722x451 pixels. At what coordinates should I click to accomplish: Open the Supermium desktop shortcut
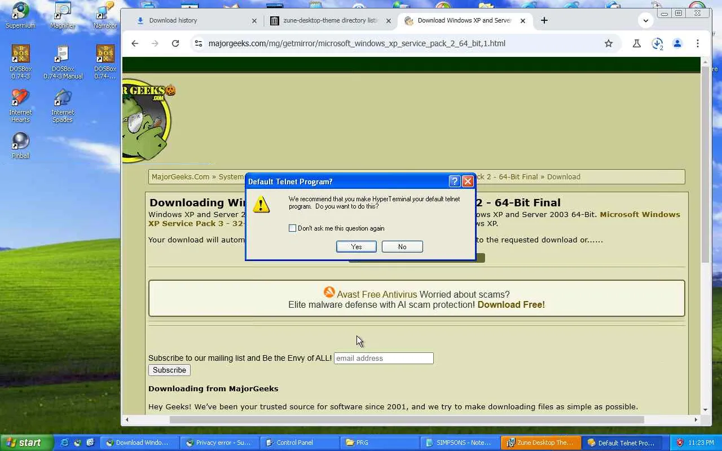click(20, 15)
